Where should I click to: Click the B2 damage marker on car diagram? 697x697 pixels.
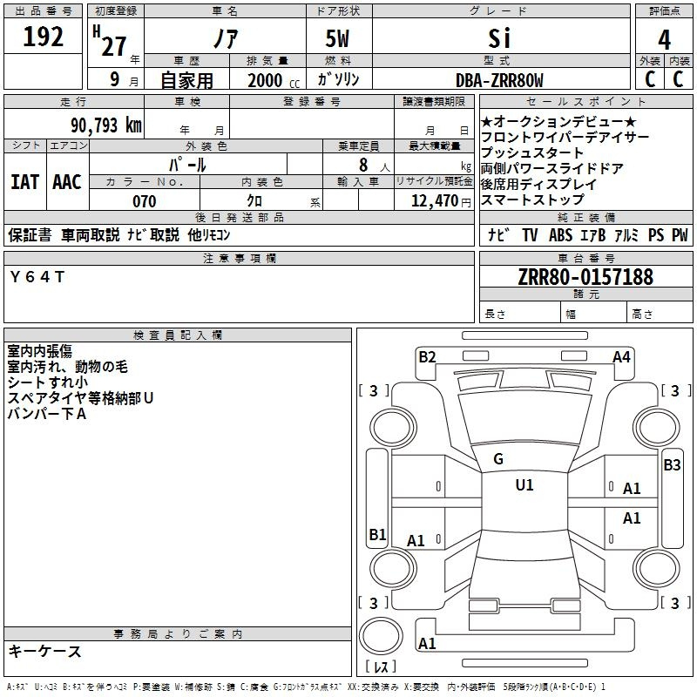[427, 356]
